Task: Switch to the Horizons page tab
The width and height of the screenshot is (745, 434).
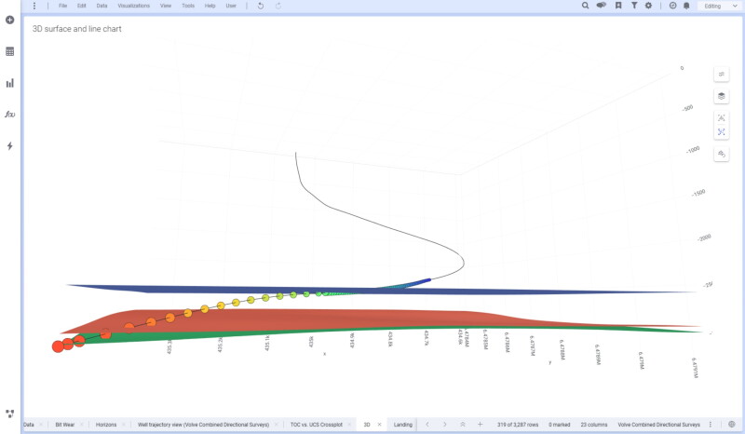Action: (106, 425)
